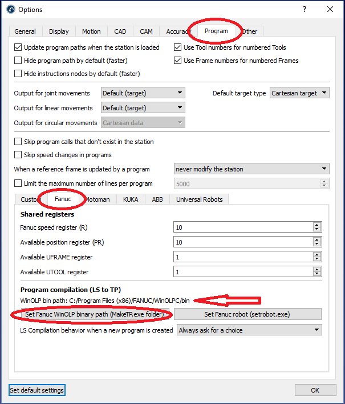Click Set Fanuc WinOLP binary path button
The width and height of the screenshot is (345, 404).
click(x=95, y=314)
